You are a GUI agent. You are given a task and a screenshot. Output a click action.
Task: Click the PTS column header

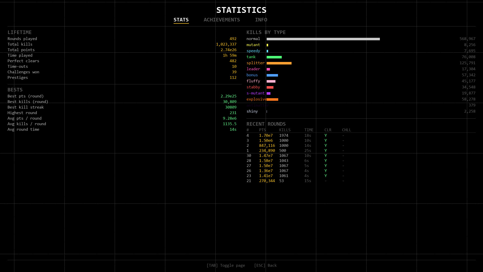click(262, 130)
